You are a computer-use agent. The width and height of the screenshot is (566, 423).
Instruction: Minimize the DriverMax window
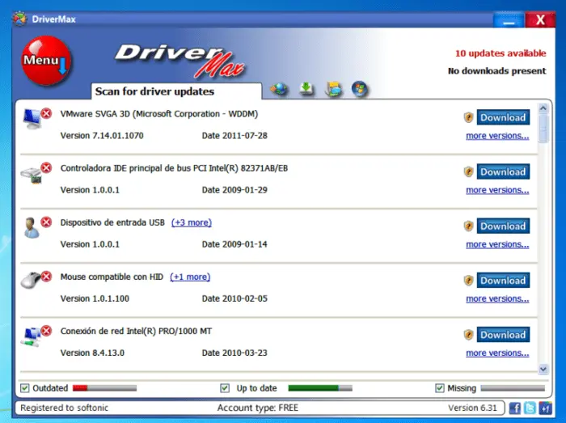509,20
